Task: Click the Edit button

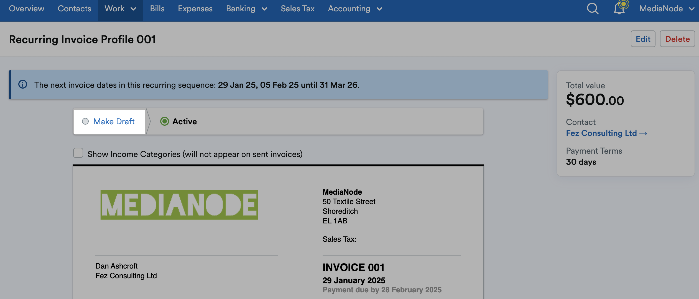Action: point(643,39)
